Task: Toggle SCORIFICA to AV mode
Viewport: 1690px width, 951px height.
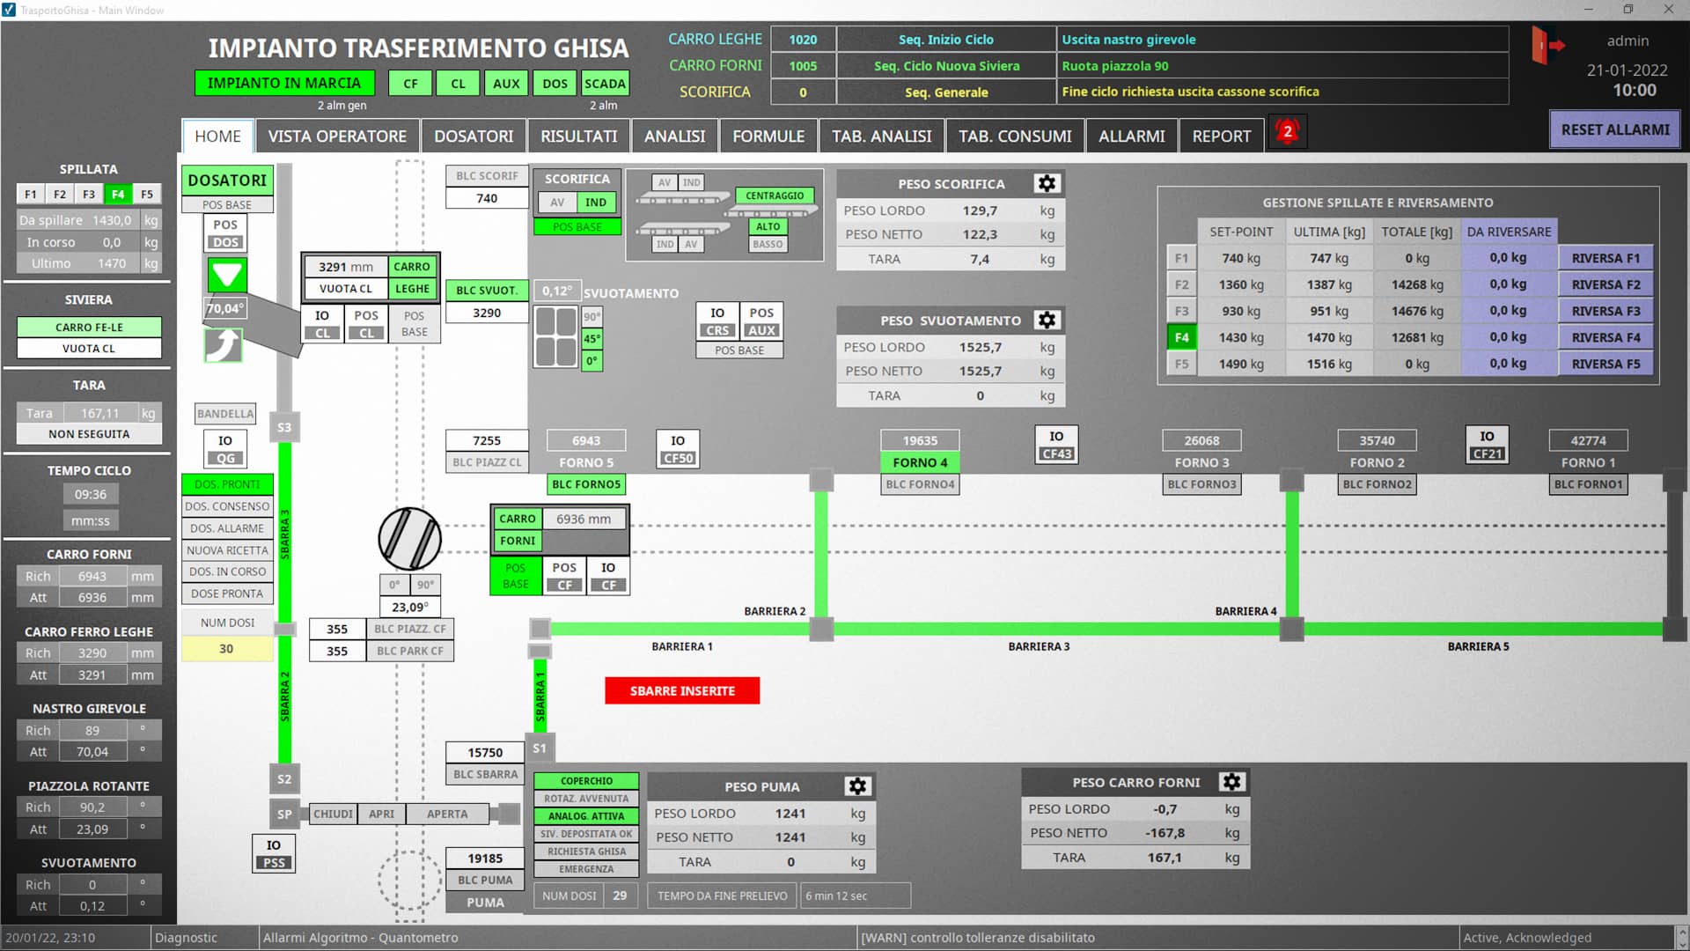Action: pos(557,203)
